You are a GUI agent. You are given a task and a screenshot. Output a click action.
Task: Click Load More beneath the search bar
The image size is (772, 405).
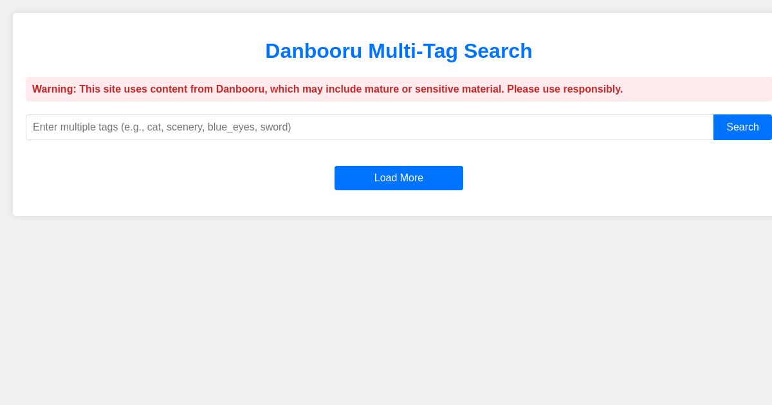398,178
